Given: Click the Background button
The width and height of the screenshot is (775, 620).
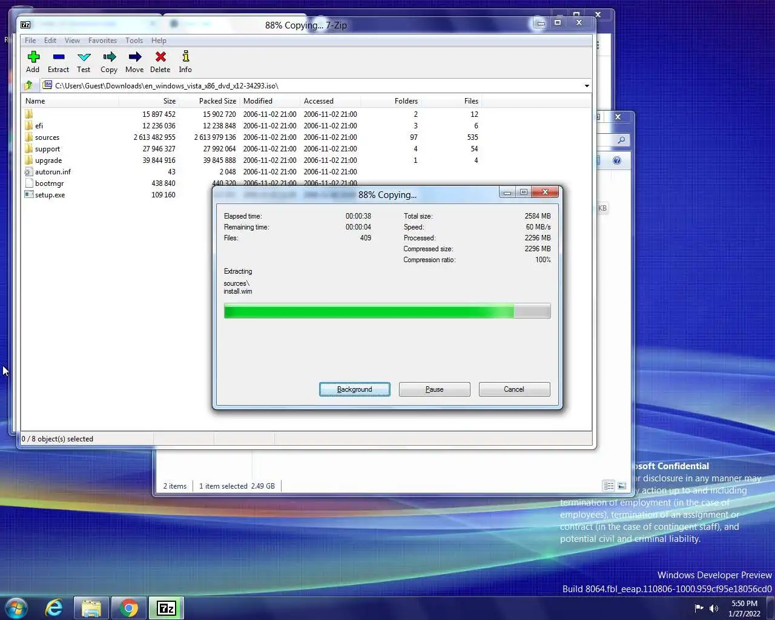Looking at the screenshot, I should tap(355, 389).
